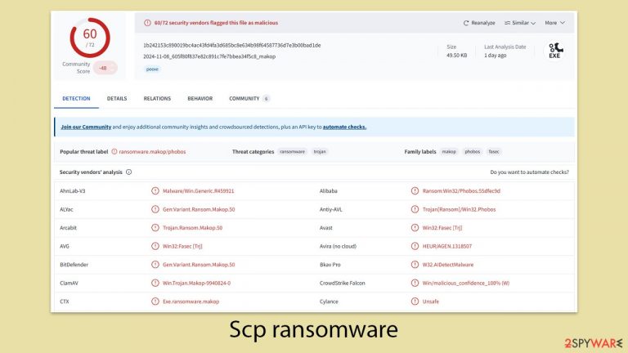Screen dimensions: 628x353
Task: Click W32.AIDetectMalware detection text
Action: click(x=448, y=265)
